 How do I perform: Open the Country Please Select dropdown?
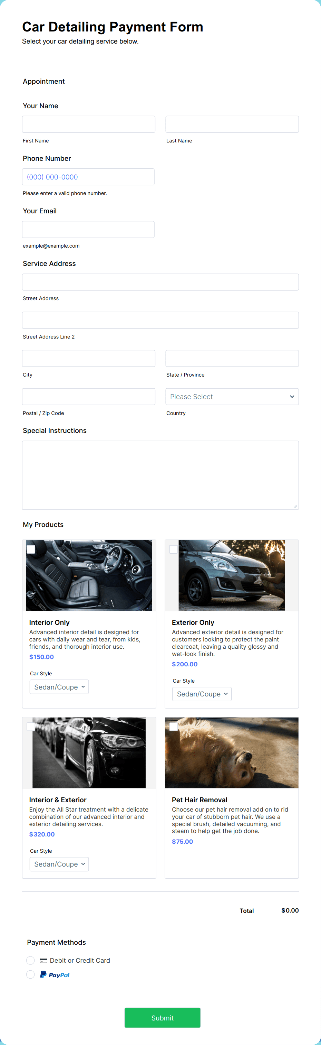232,396
